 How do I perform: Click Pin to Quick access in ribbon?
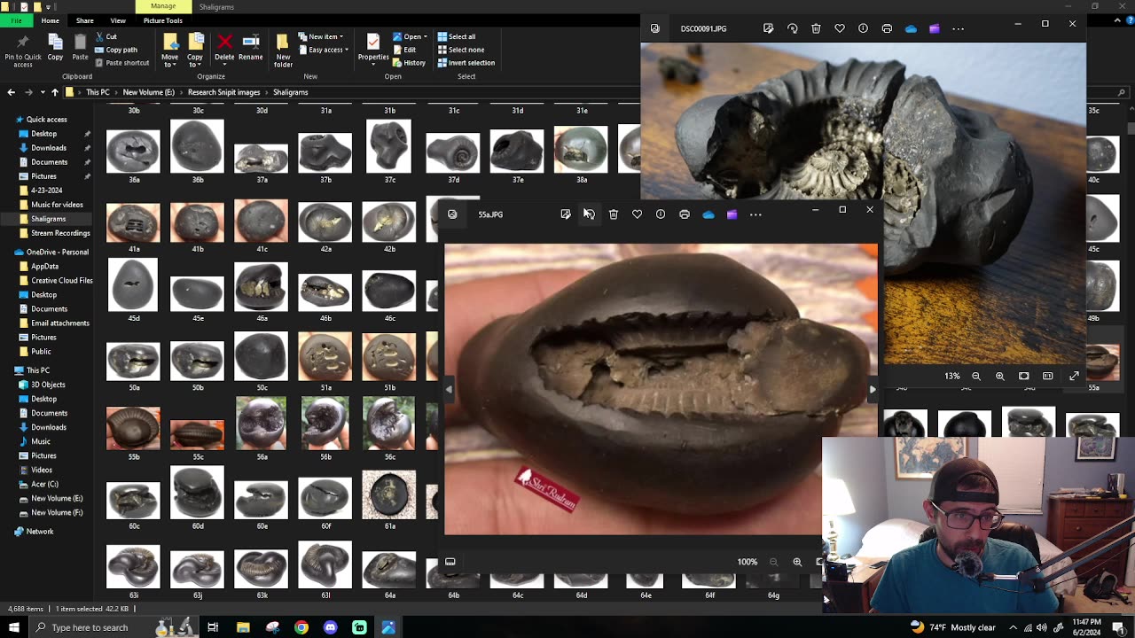coord(23,51)
